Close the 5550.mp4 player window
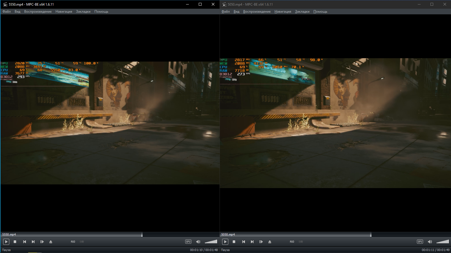The width and height of the screenshot is (451, 253). coord(213,4)
